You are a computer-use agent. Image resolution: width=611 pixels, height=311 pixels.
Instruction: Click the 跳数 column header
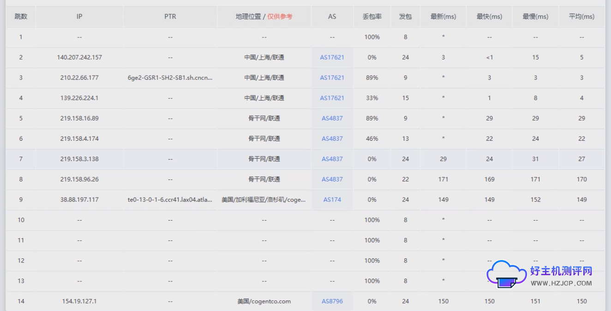pos(20,16)
